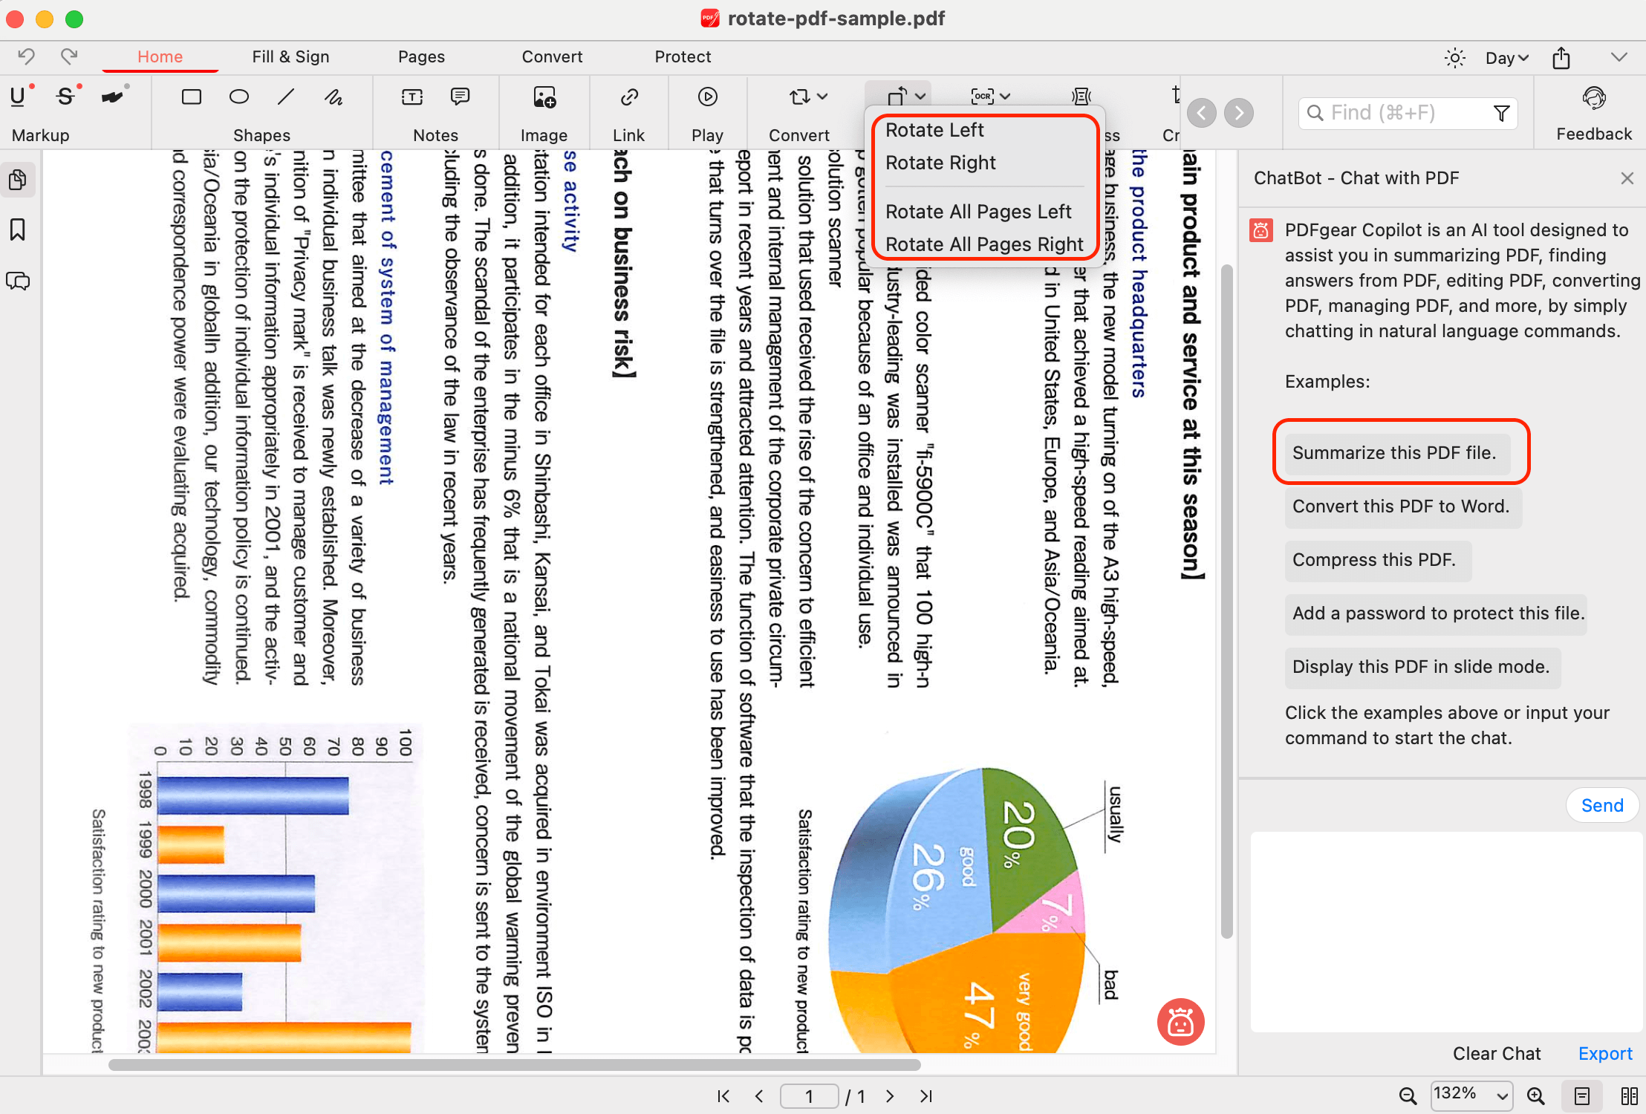Select the Strikethrough markup tool
The image size is (1646, 1114).
tap(65, 96)
